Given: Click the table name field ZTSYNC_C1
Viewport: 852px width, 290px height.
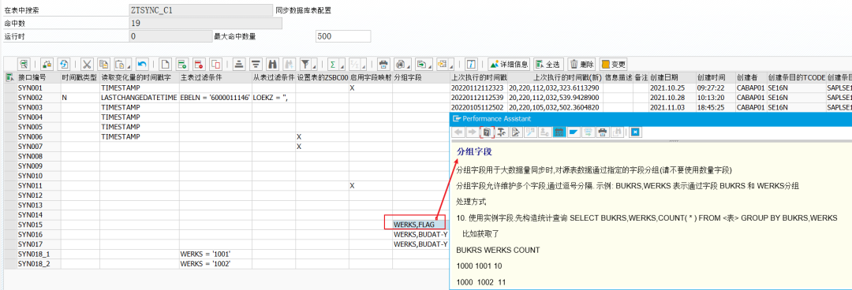Looking at the screenshot, I should click(x=200, y=10).
